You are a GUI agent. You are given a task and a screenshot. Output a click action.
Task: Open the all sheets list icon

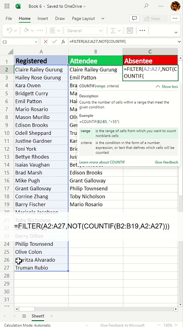(x=24, y=316)
